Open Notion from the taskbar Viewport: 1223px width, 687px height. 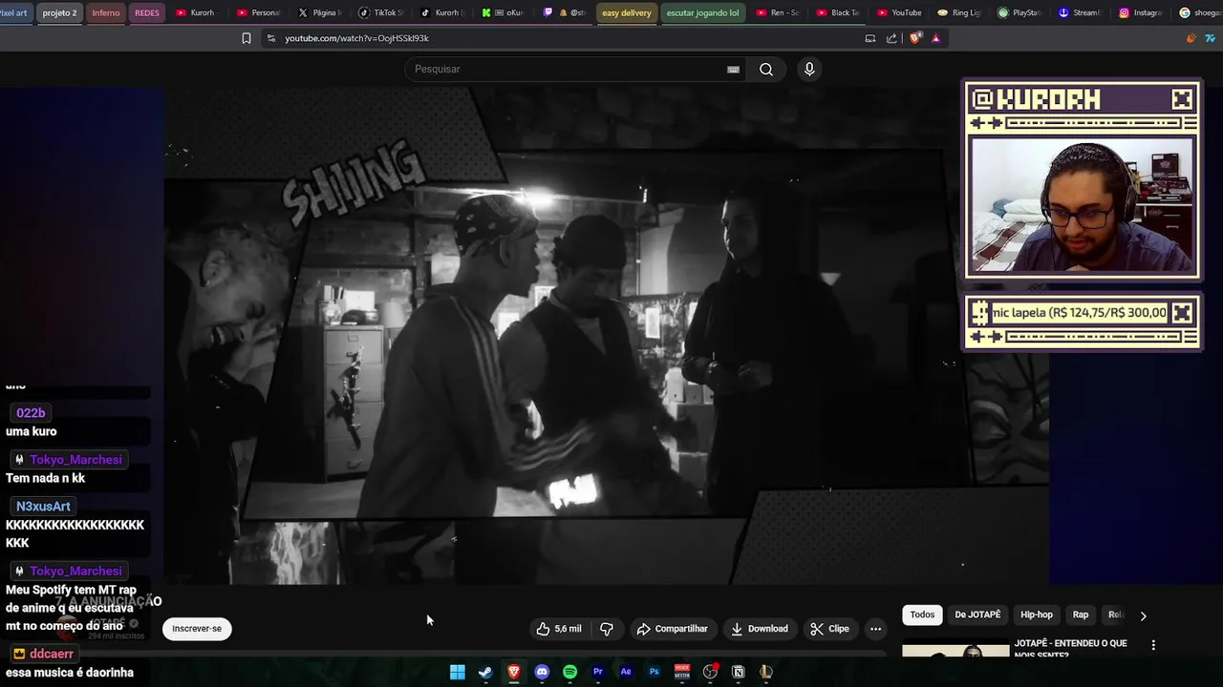pos(738,672)
